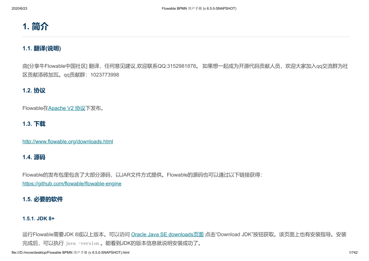Screen dimensions: 369x261
Task: Click the '1.2. 协议' section heading
Action: click(34, 90)
